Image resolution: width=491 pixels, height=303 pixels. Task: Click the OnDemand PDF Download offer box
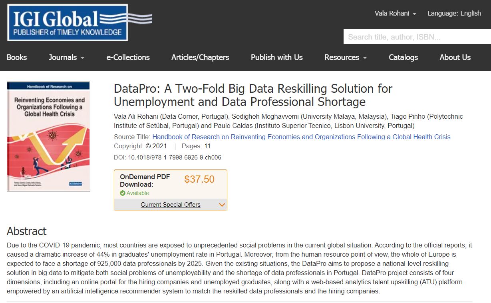[x=171, y=184]
